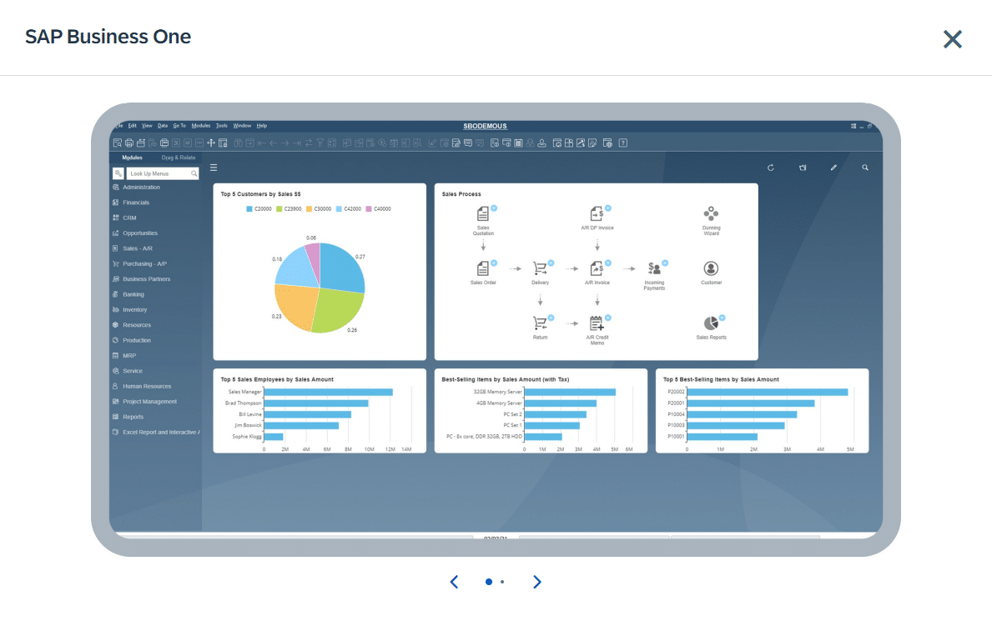Click the Print icon in the toolbar

129,143
